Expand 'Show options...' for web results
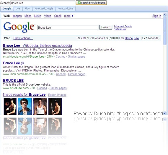This screenshot has width=168, height=155. point(23,38)
